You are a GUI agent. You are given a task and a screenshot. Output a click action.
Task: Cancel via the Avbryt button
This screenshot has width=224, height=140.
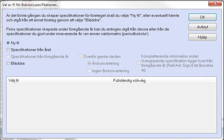pos(203,27)
